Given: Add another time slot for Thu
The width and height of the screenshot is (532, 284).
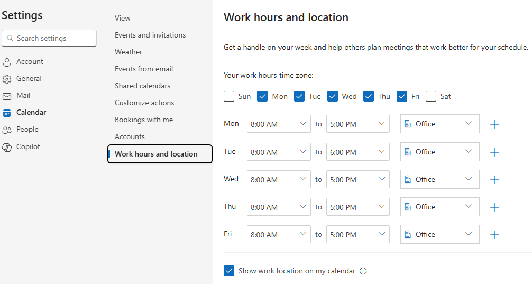Looking at the screenshot, I should tap(494, 207).
